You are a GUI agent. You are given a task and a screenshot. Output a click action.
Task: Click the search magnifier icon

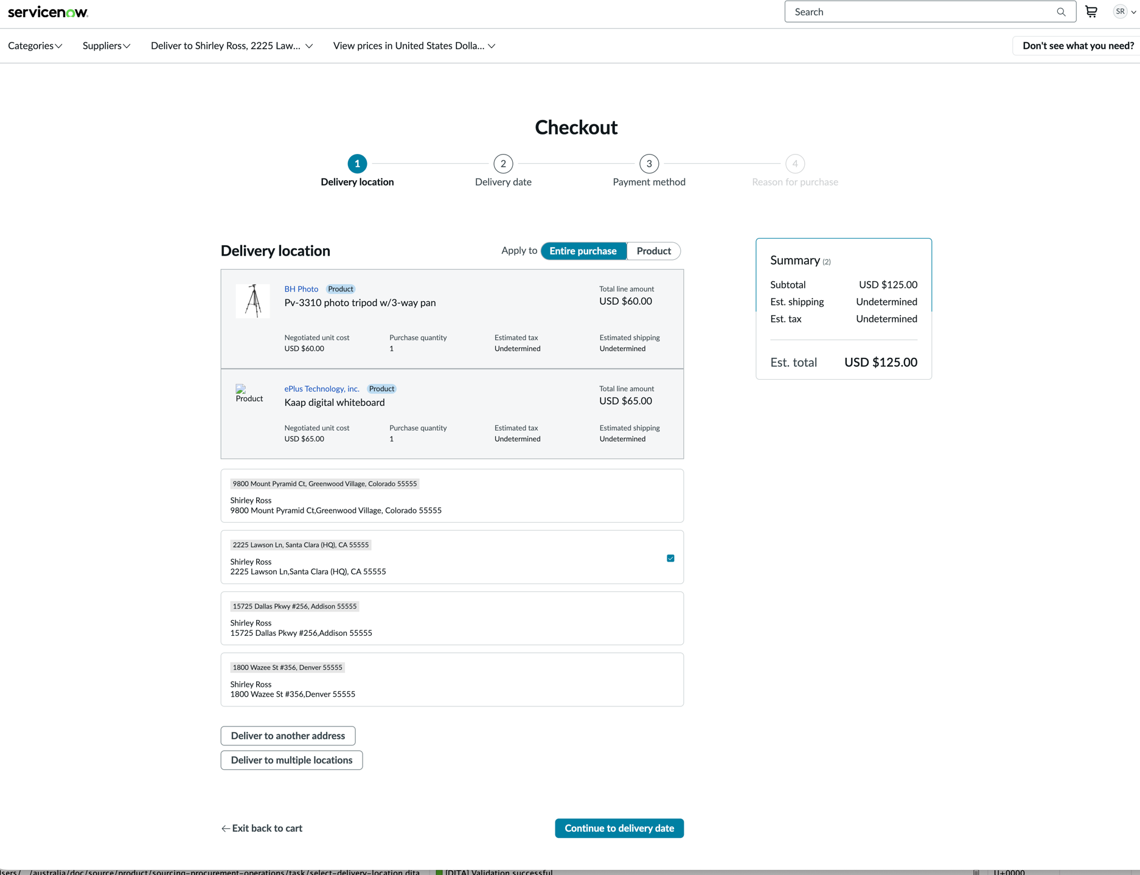point(1061,12)
